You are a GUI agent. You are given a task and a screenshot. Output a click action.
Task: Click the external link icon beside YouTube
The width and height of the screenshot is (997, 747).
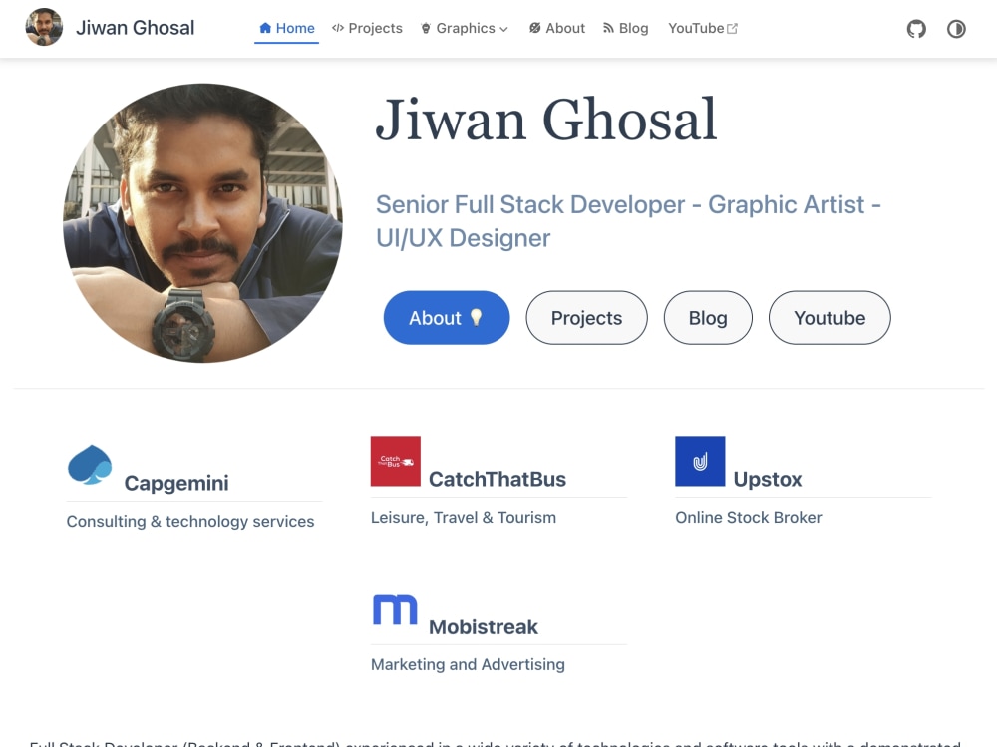click(734, 28)
